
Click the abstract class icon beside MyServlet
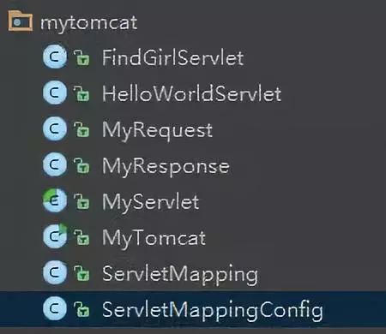coord(54,200)
